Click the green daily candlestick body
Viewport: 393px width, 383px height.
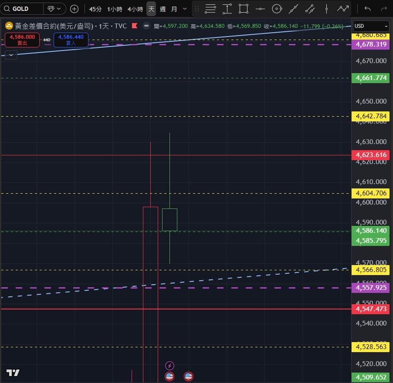[169, 220]
